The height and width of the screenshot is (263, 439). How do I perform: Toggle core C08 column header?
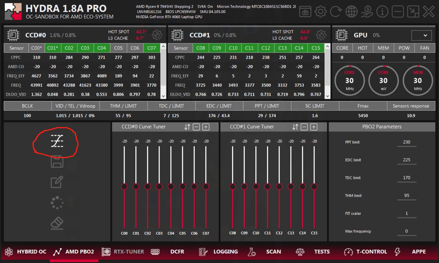(201, 48)
